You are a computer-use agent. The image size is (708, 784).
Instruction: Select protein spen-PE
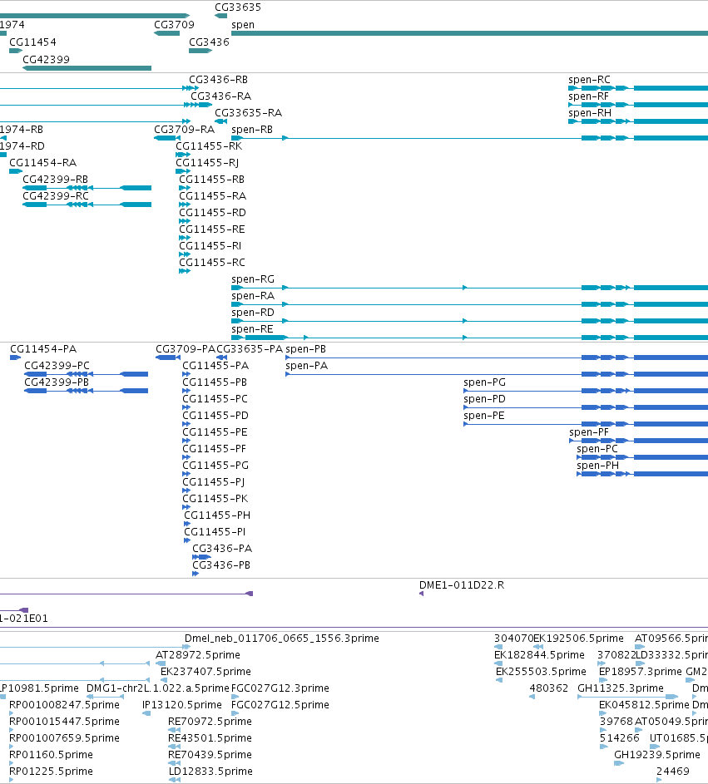click(586, 424)
